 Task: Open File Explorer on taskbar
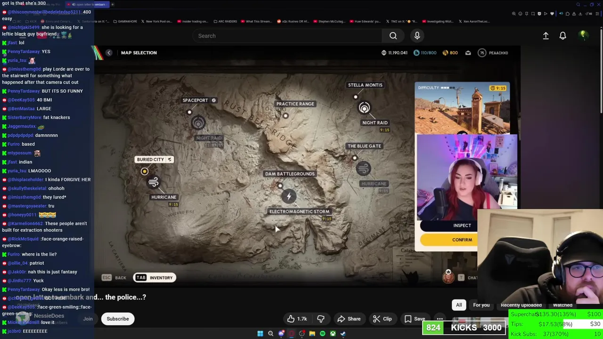(312, 333)
